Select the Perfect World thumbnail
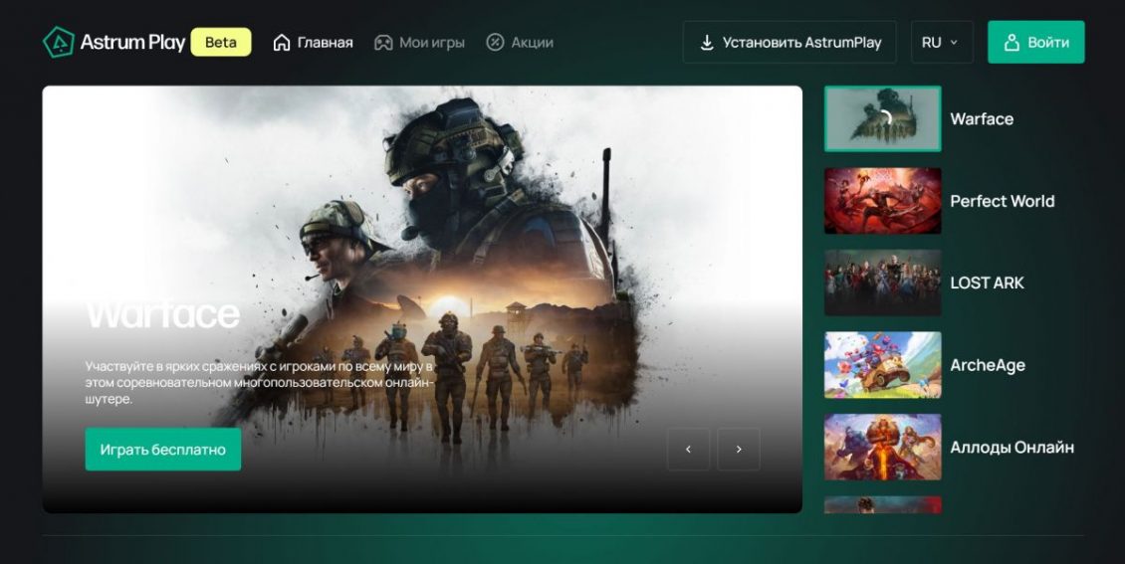 [x=882, y=201]
